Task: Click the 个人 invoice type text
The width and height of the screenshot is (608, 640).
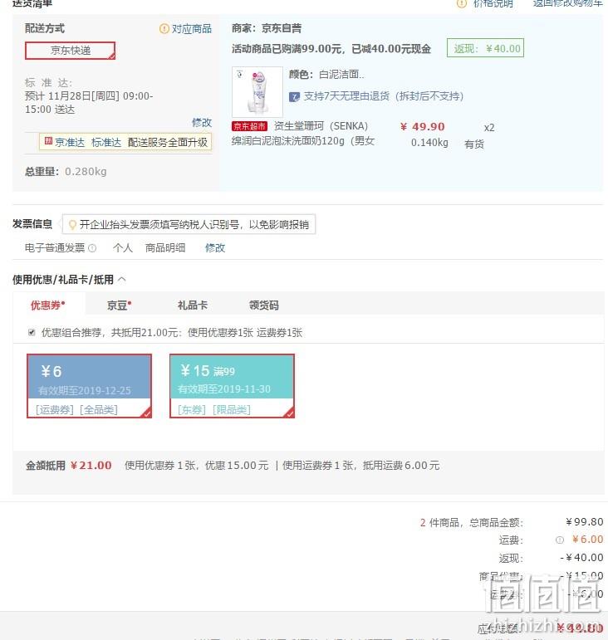Action: coord(122,247)
